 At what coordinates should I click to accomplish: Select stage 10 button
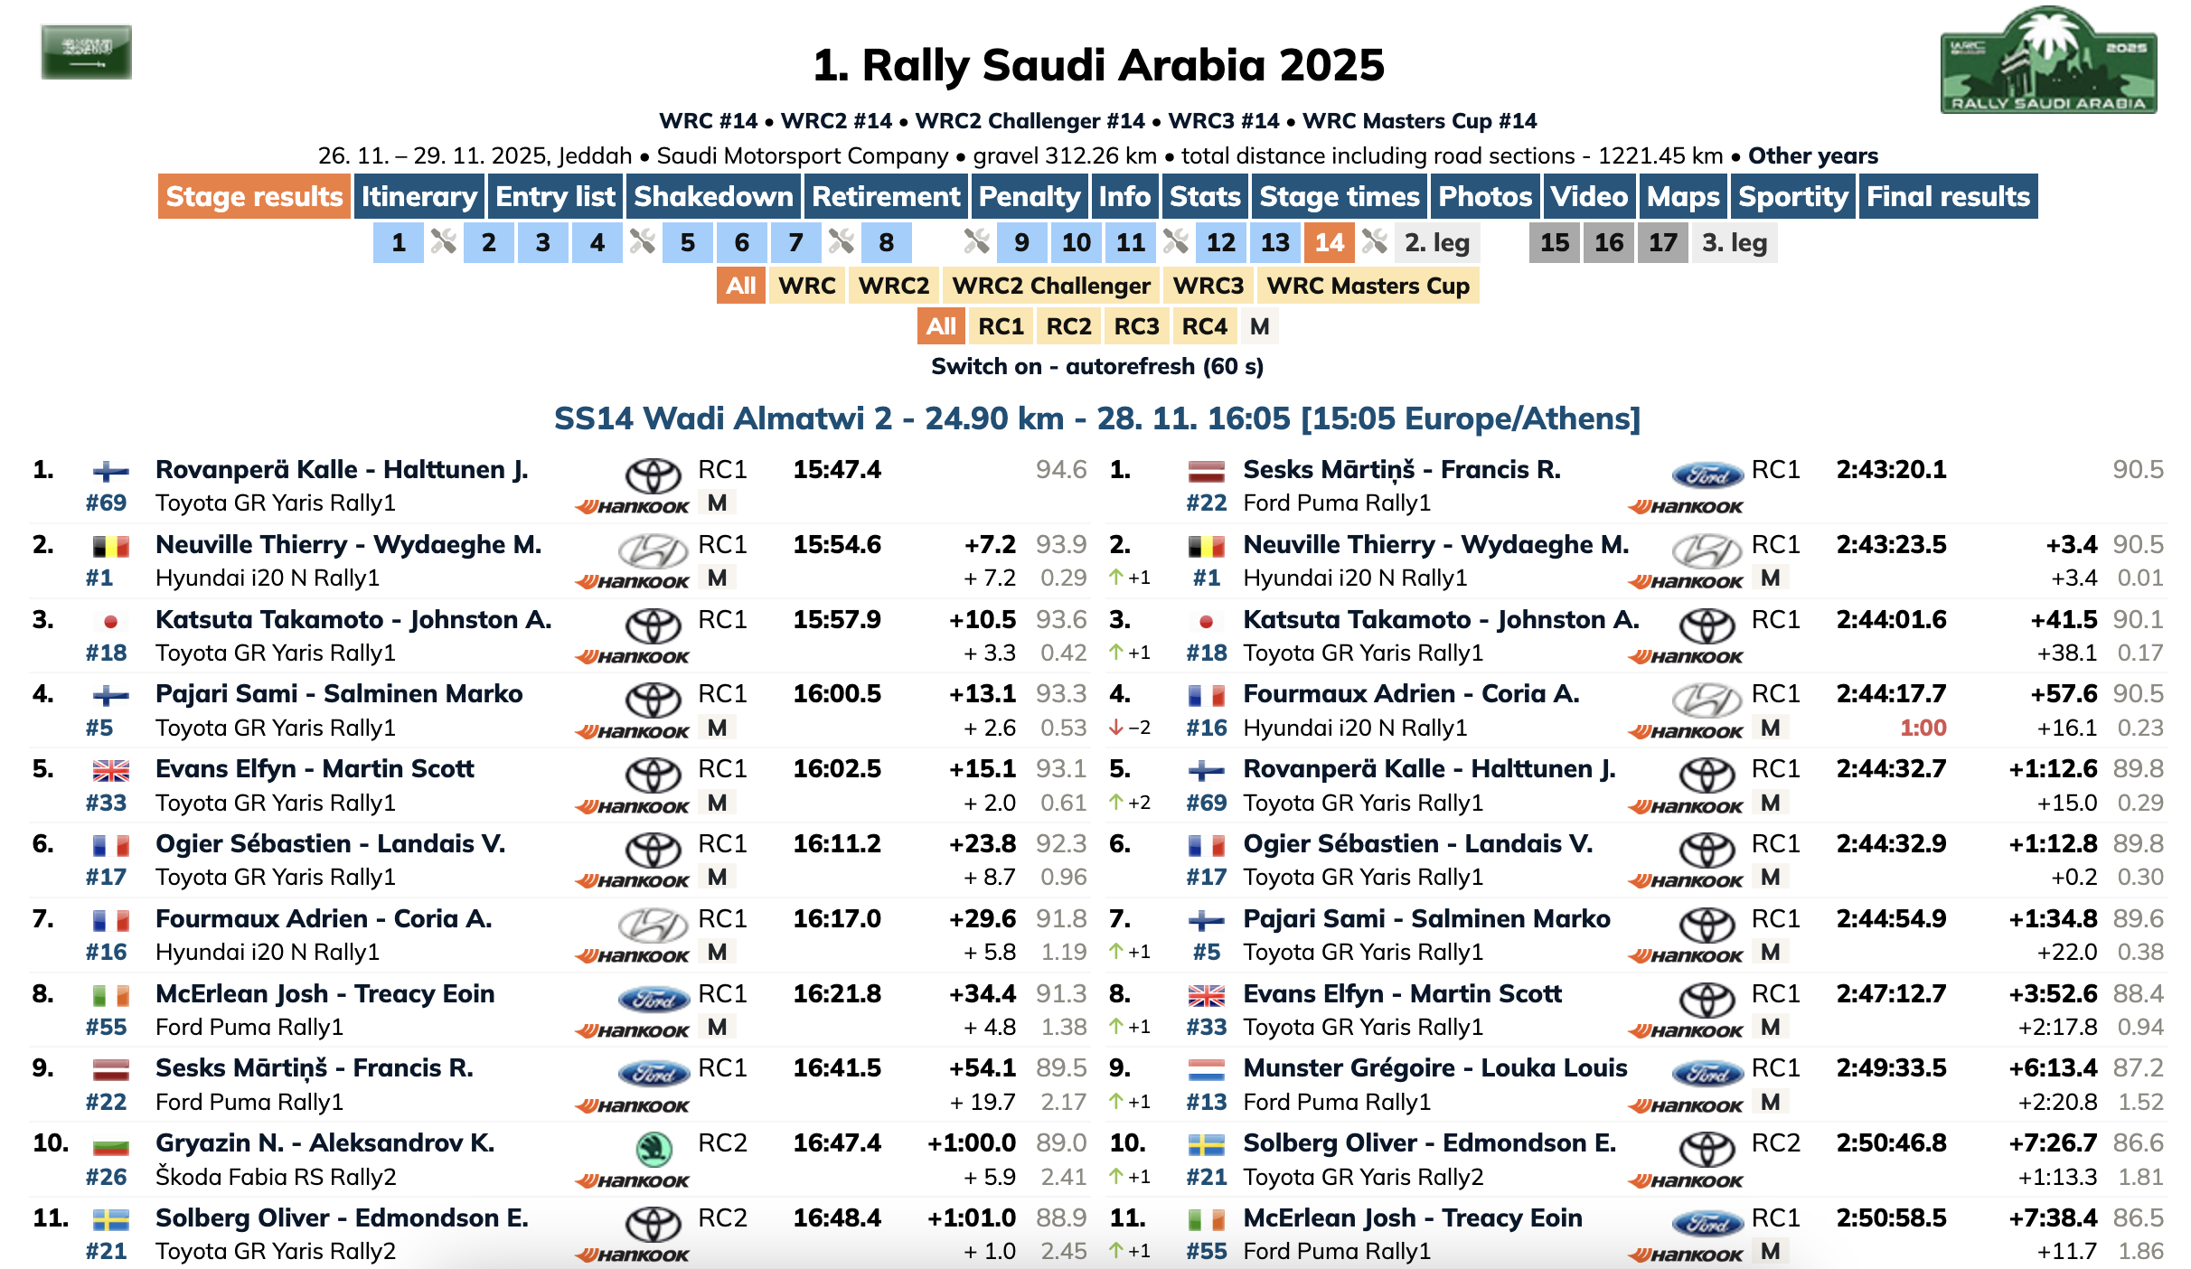(x=1076, y=242)
